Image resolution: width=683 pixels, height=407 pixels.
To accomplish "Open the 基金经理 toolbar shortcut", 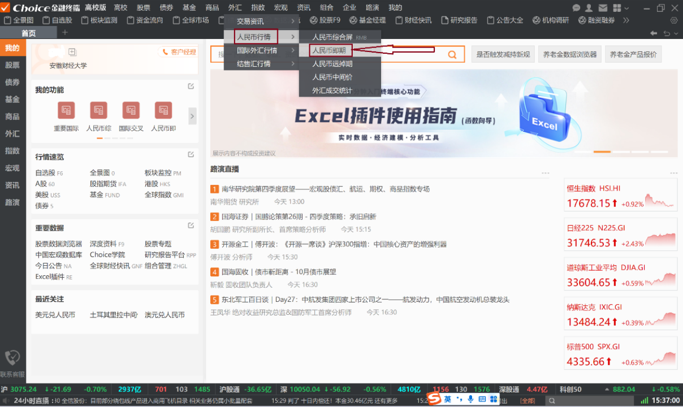I will tap(368, 20).
